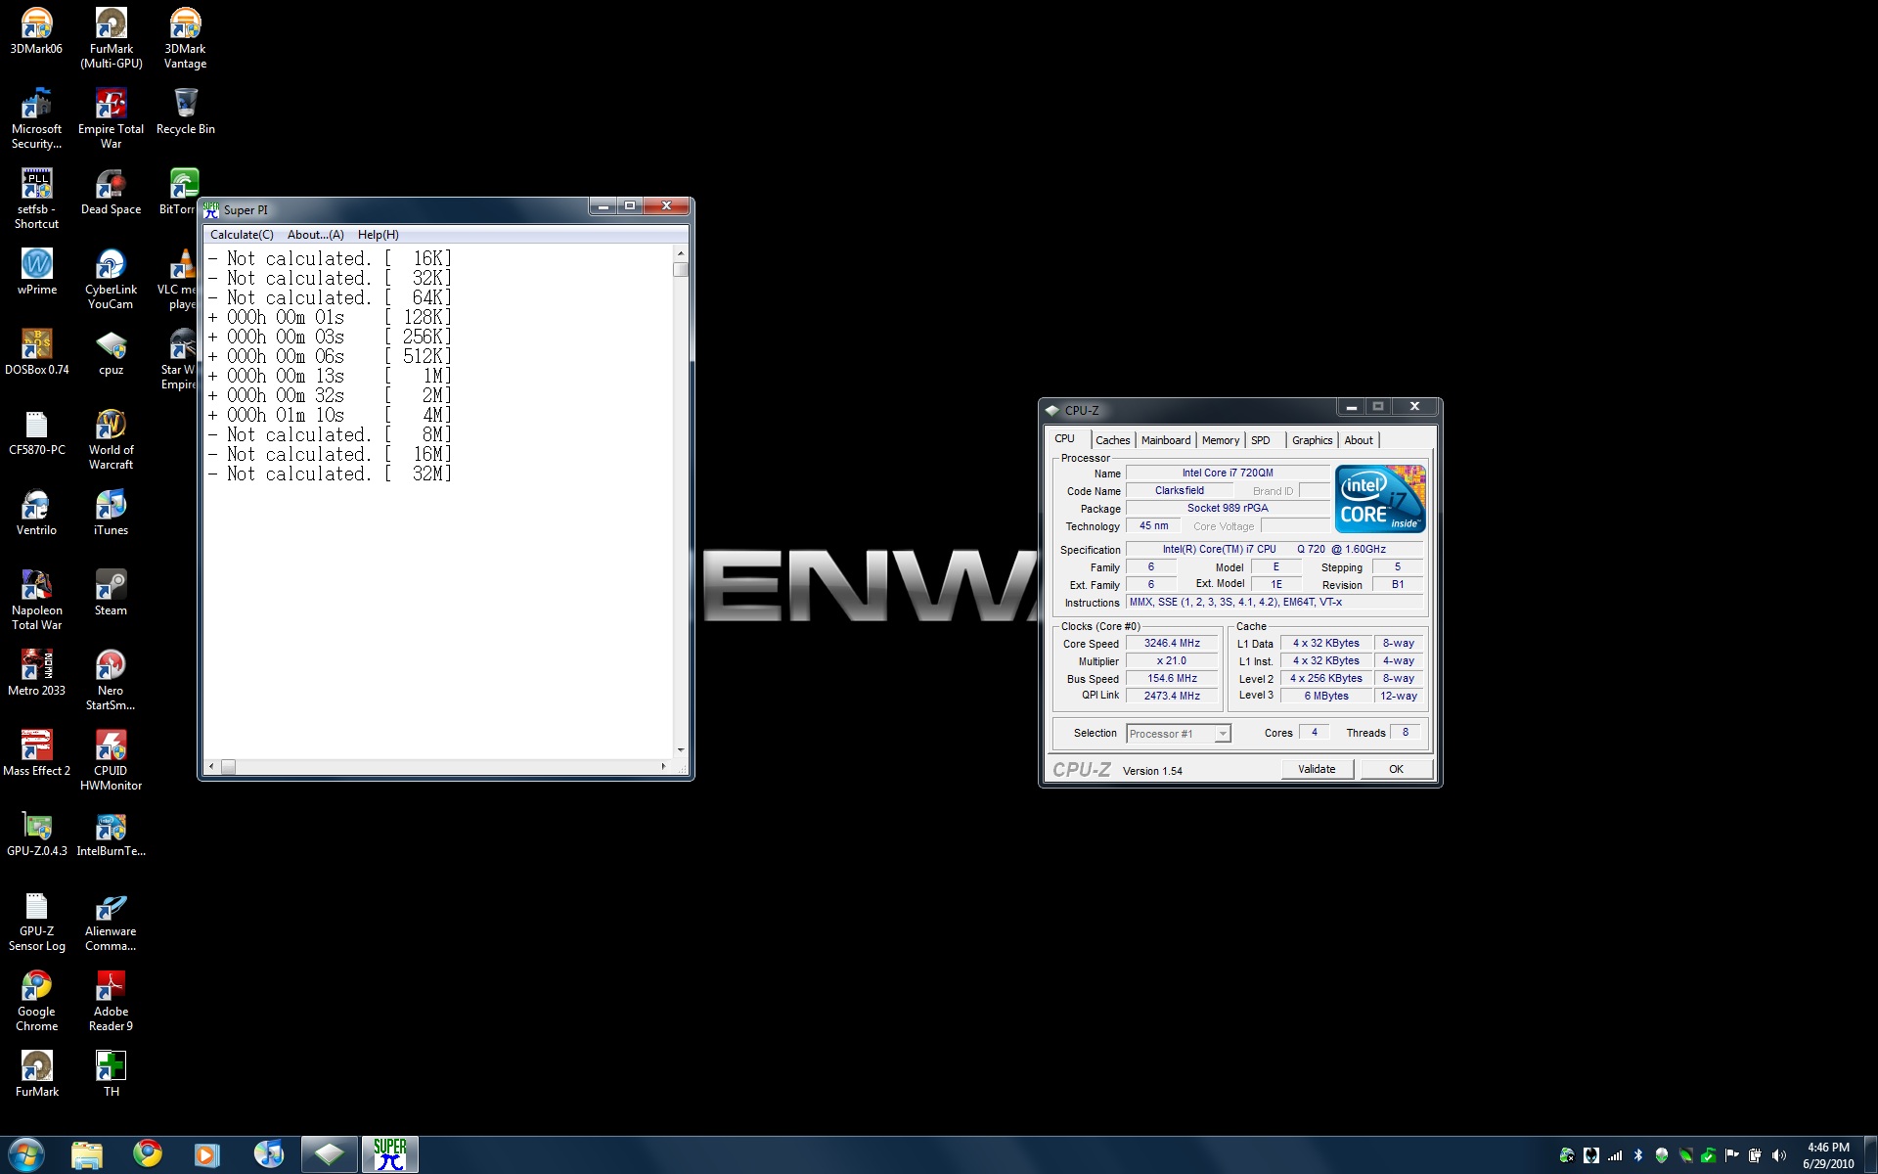Open the Recycle Bin

click(x=185, y=111)
